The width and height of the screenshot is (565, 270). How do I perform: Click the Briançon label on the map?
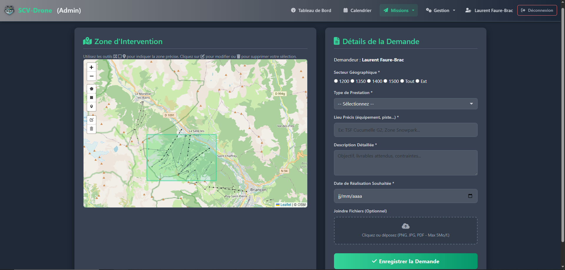258,190
